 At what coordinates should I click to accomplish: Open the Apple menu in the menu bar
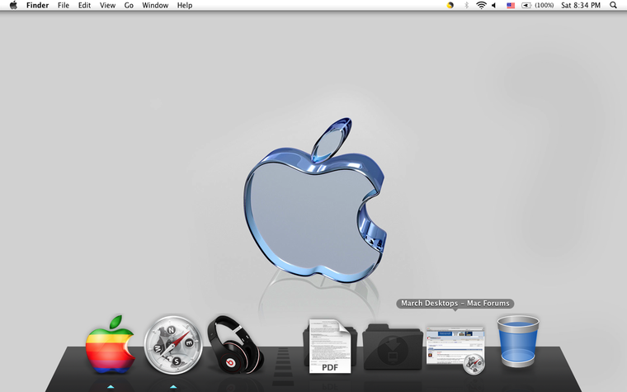click(13, 5)
